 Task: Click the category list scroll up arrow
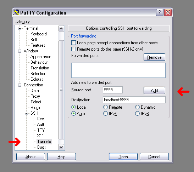(x=61, y=29)
